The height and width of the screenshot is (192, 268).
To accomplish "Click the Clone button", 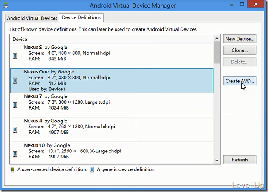I will coord(240,50).
